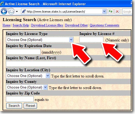Click the Search button
The image size is (135, 114).
tap(14, 106)
